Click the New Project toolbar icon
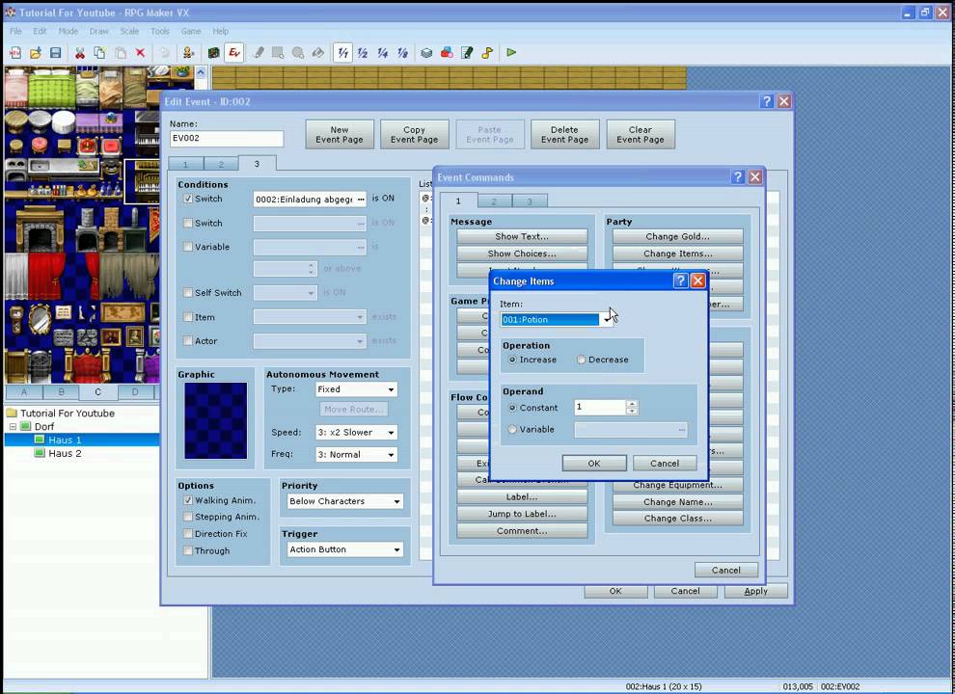The width and height of the screenshot is (955, 694). tap(15, 53)
